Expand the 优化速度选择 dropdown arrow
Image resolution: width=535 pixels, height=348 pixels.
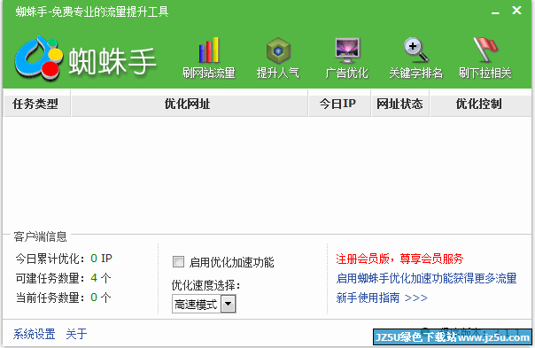pyautogui.click(x=229, y=304)
